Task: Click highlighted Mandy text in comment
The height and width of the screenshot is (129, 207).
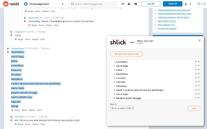Action: (x=15, y=106)
